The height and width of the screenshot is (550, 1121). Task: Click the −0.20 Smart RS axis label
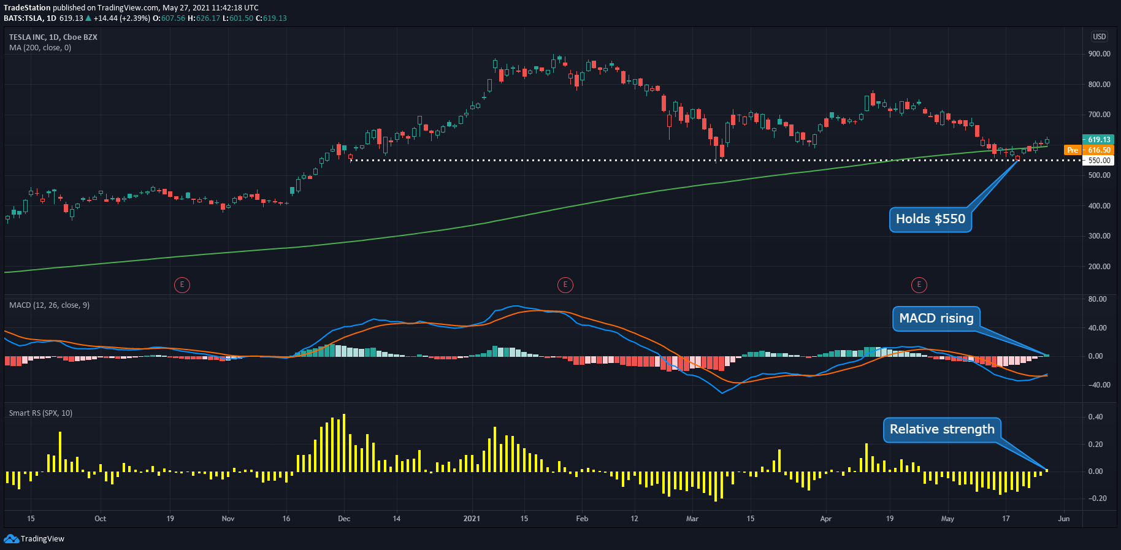click(x=1096, y=498)
